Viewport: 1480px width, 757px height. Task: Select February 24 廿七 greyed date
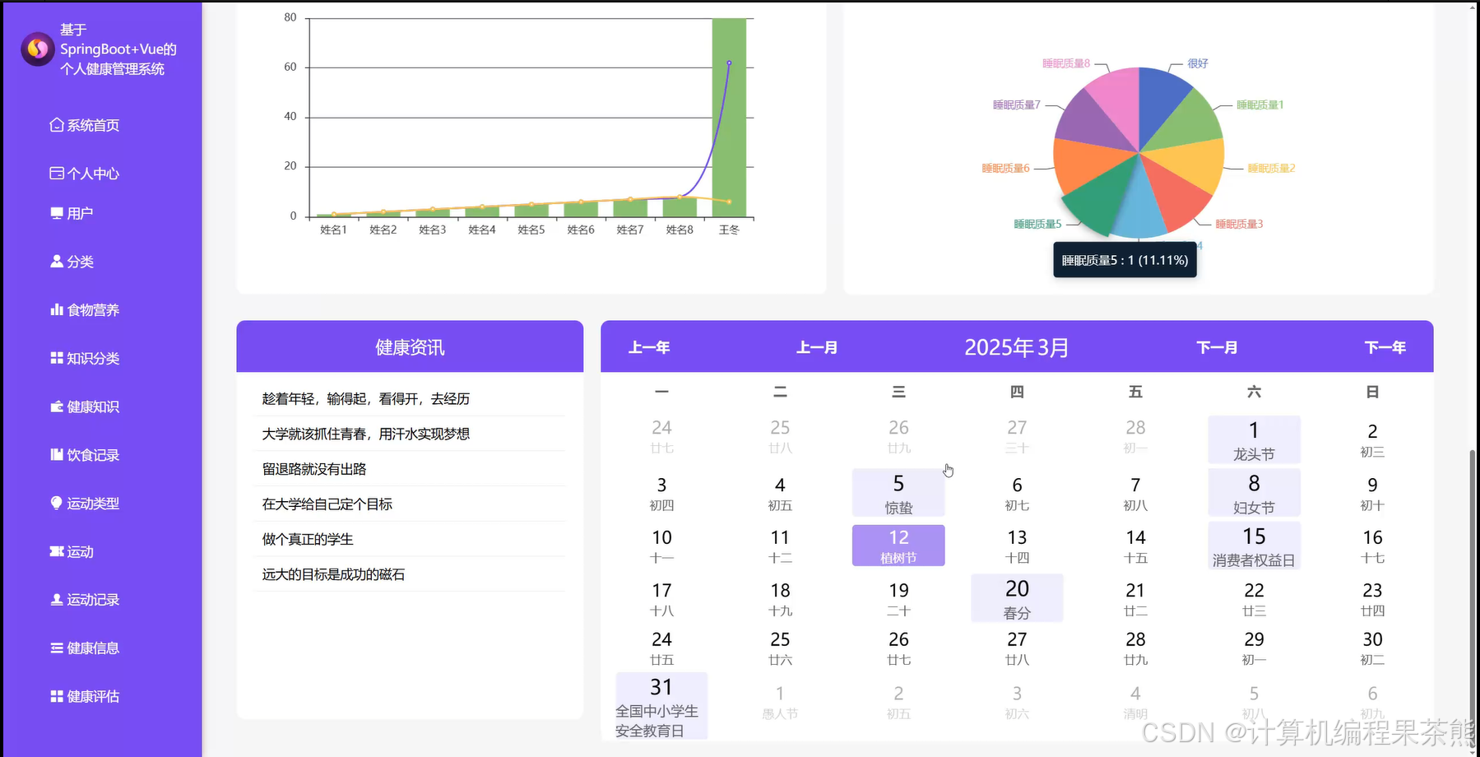661,436
